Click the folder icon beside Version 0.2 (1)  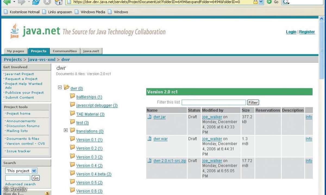pyautogui.click(x=72, y=147)
